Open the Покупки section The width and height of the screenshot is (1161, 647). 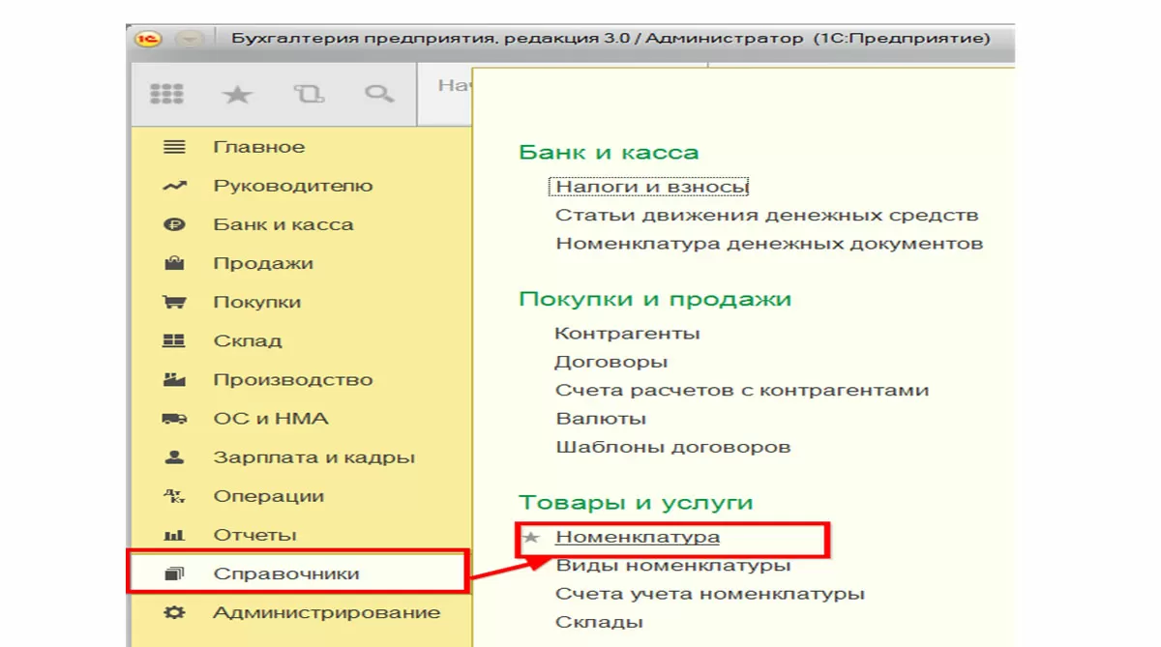pos(257,302)
